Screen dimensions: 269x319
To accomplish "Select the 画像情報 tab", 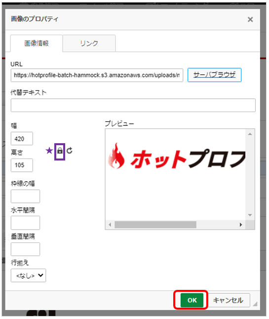I will [37, 43].
